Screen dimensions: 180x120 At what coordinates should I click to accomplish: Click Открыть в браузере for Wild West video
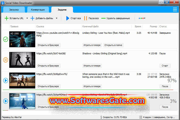pyautogui.click(x=48, y=86)
